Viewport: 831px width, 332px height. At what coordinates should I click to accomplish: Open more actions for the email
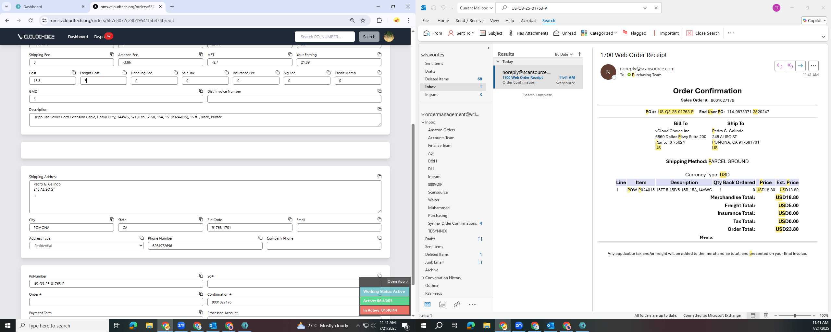[x=813, y=66]
